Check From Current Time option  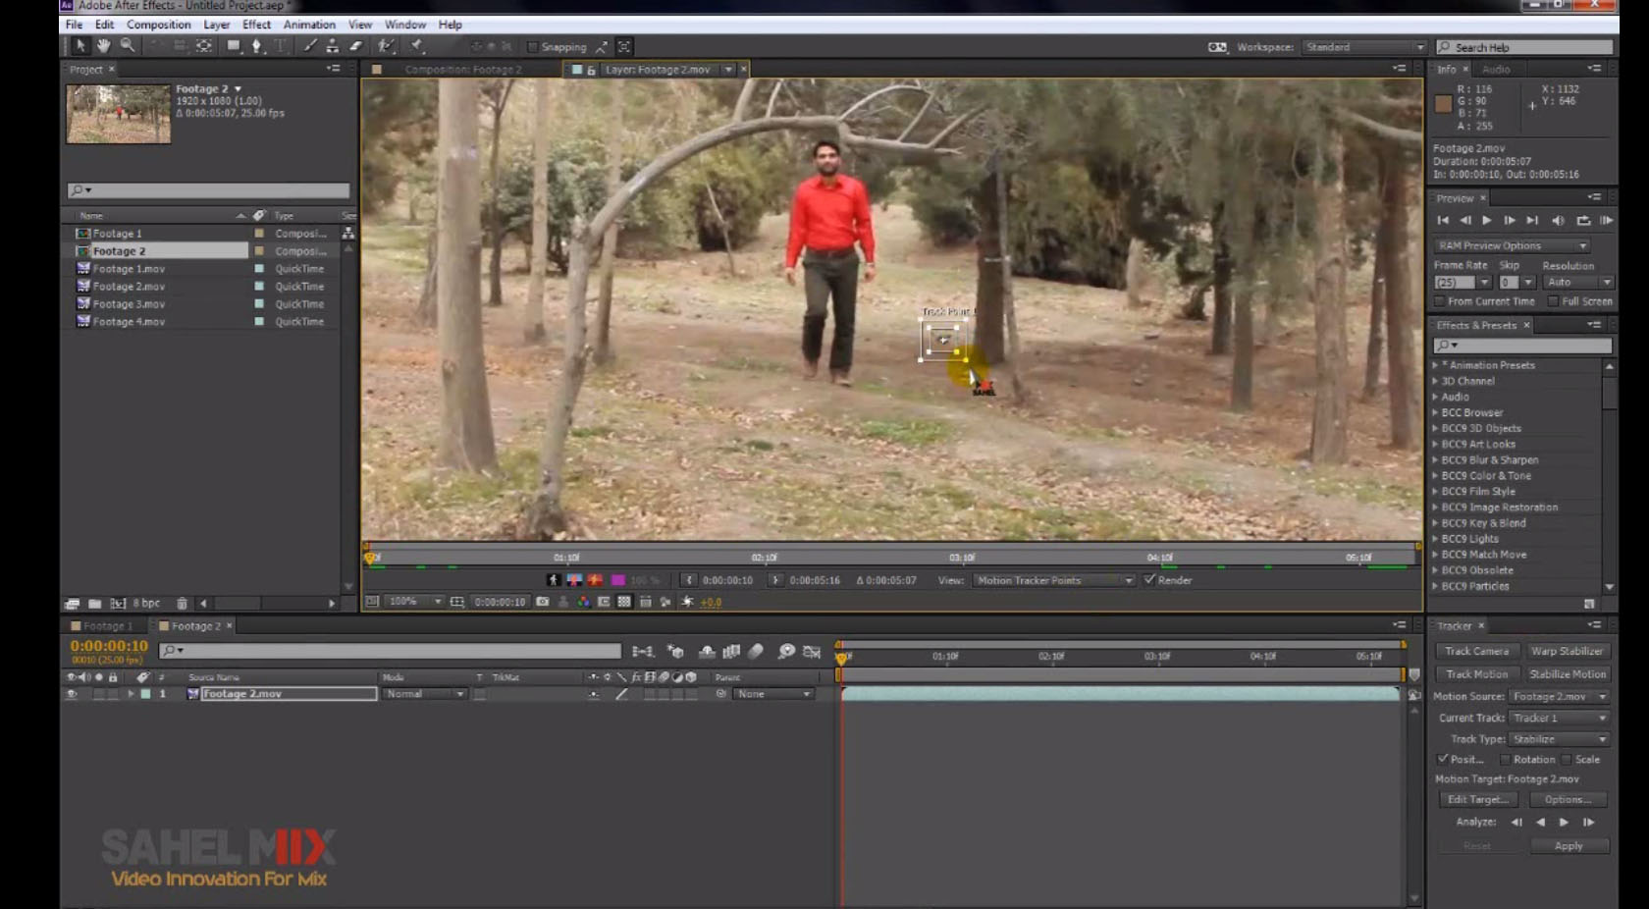point(1440,301)
